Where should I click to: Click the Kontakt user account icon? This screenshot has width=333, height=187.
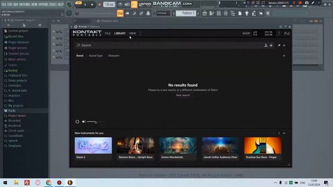266,45
